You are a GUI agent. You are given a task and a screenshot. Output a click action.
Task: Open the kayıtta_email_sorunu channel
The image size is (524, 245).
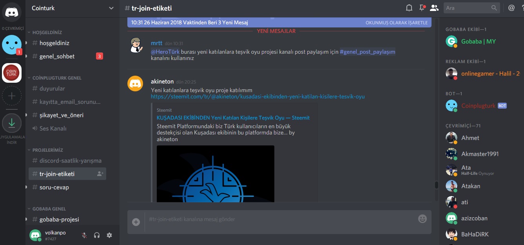point(67,102)
